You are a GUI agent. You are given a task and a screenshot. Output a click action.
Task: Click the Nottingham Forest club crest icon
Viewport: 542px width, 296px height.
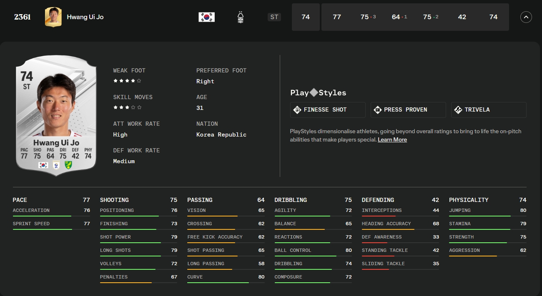(x=240, y=17)
